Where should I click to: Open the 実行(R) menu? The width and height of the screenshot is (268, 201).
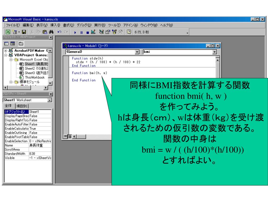(100, 25)
